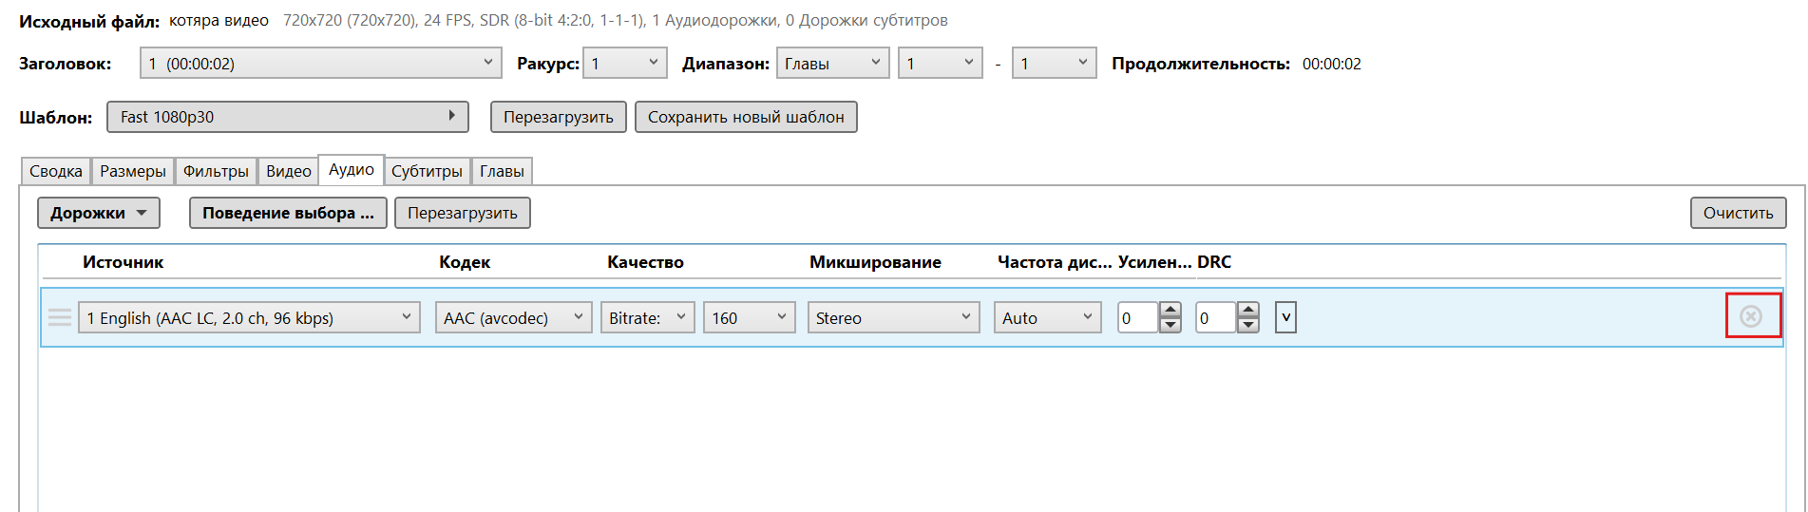Select the audio source English track dropdown
Screen dimensions: 1808x512
(249, 317)
